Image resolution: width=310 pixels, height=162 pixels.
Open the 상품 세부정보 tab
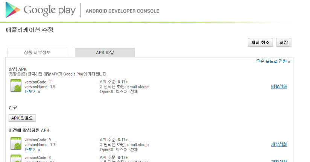tap(37, 53)
